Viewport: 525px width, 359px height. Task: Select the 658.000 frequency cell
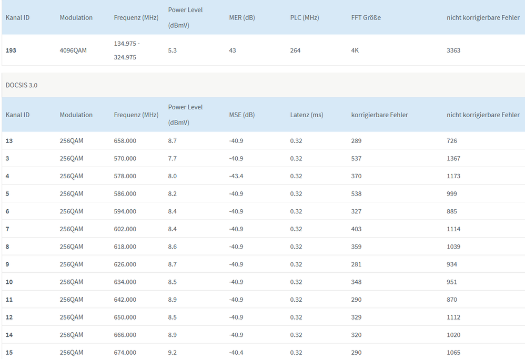tap(125, 141)
